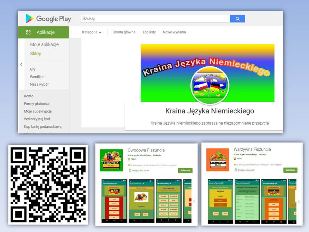
Task: Show next Warzywna Fiszuncia screenshots arrow
Action: point(299,201)
